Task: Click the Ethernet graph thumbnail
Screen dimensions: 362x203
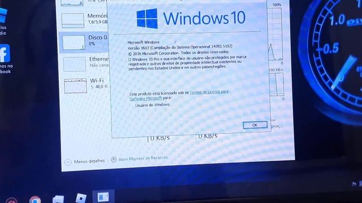Action: coord(75,64)
